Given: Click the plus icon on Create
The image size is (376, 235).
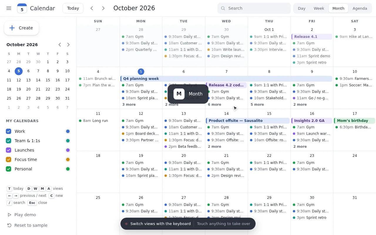Looking at the screenshot, I should click(x=12, y=28).
